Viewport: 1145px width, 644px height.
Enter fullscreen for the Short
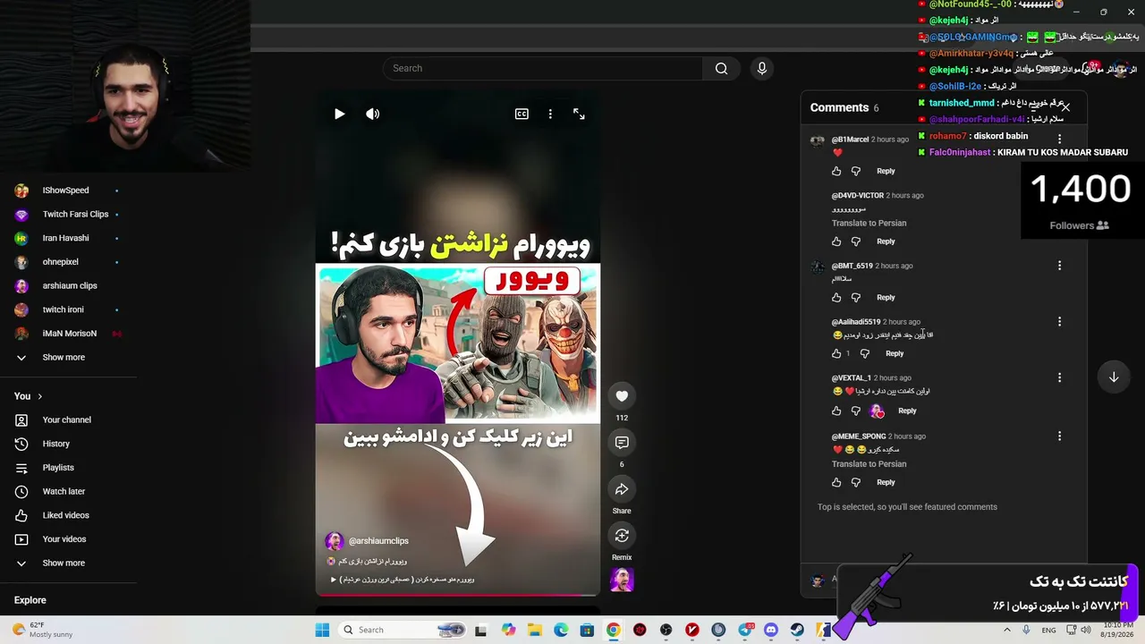(x=579, y=114)
